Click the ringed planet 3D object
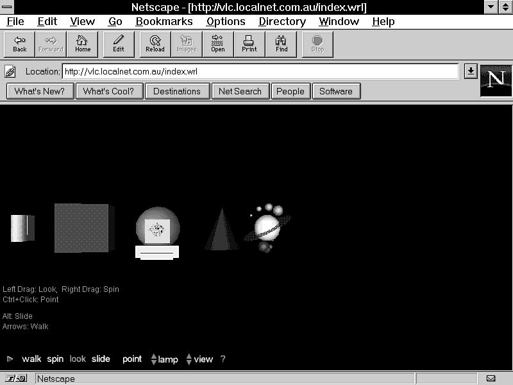The width and height of the screenshot is (513, 385). click(x=268, y=227)
